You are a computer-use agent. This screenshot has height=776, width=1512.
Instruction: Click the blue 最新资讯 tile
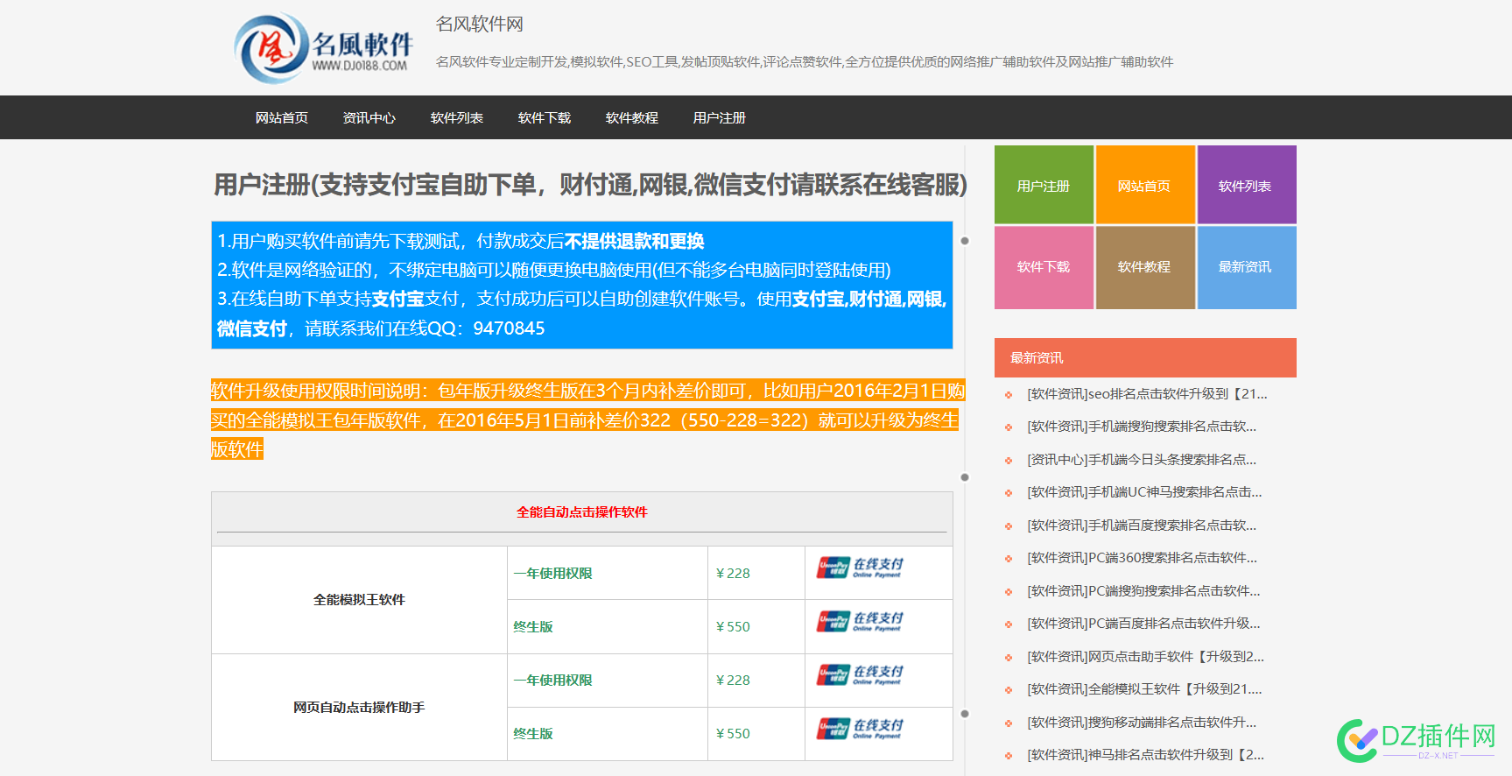1247,267
